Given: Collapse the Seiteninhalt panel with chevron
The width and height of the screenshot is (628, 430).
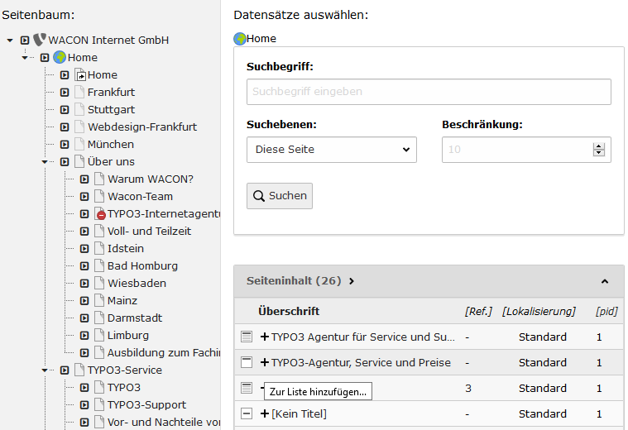Looking at the screenshot, I should pos(605,281).
